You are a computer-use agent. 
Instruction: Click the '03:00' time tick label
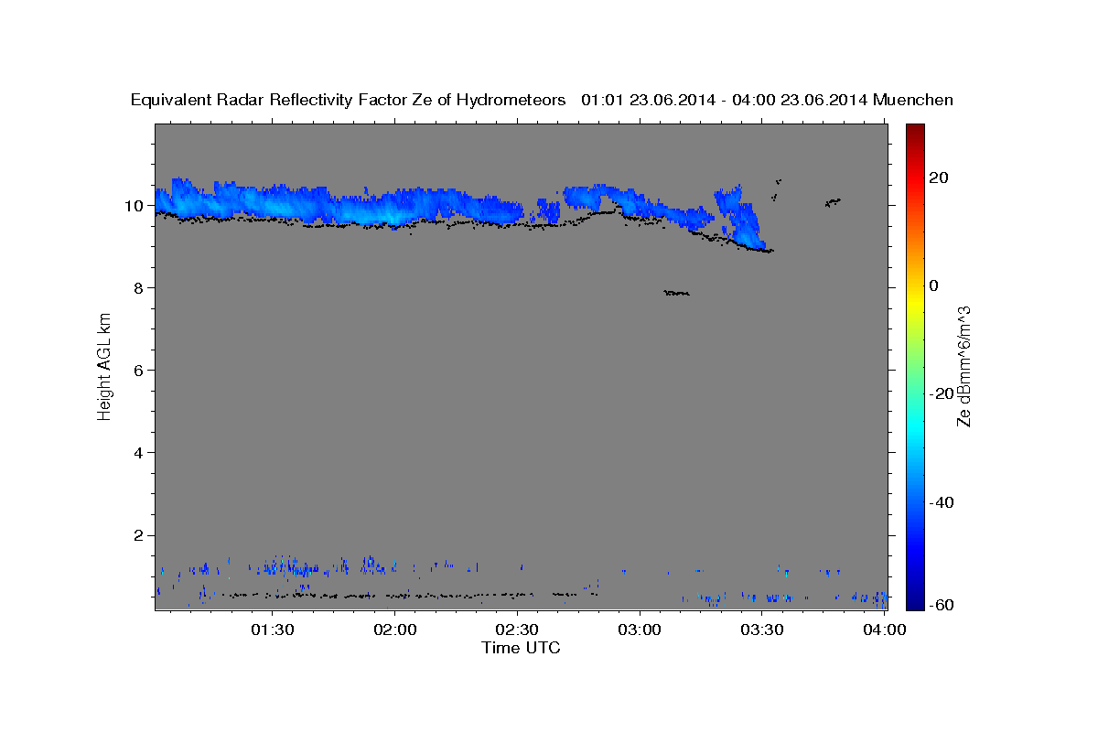(x=639, y=630)
